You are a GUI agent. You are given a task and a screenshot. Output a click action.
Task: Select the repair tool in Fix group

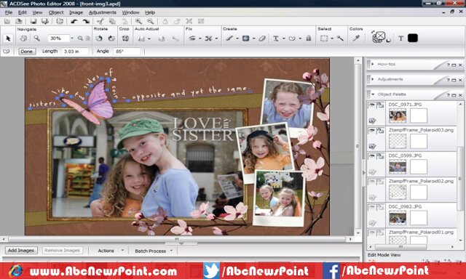click(x=208, y=39)
